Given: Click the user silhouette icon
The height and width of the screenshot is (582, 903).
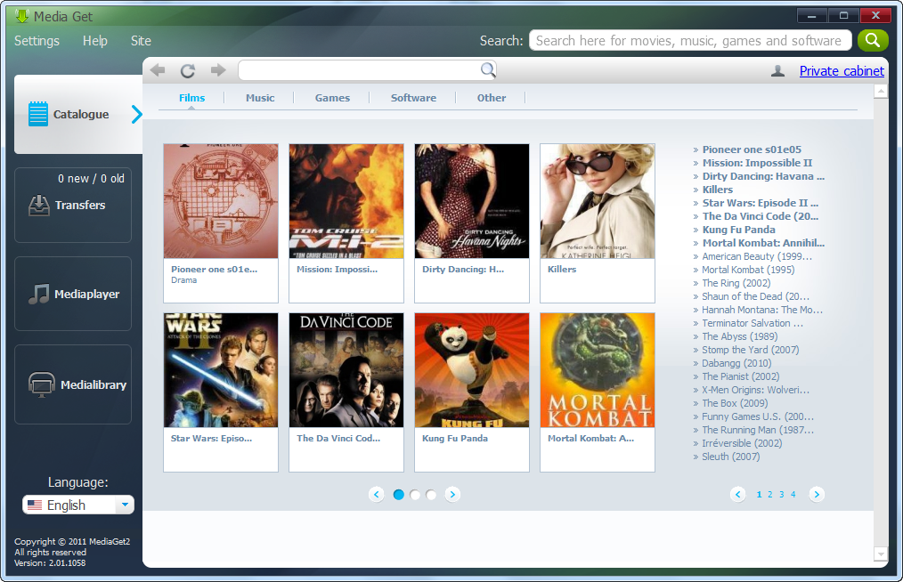Looking at the screenshot, I should (777, 71).
